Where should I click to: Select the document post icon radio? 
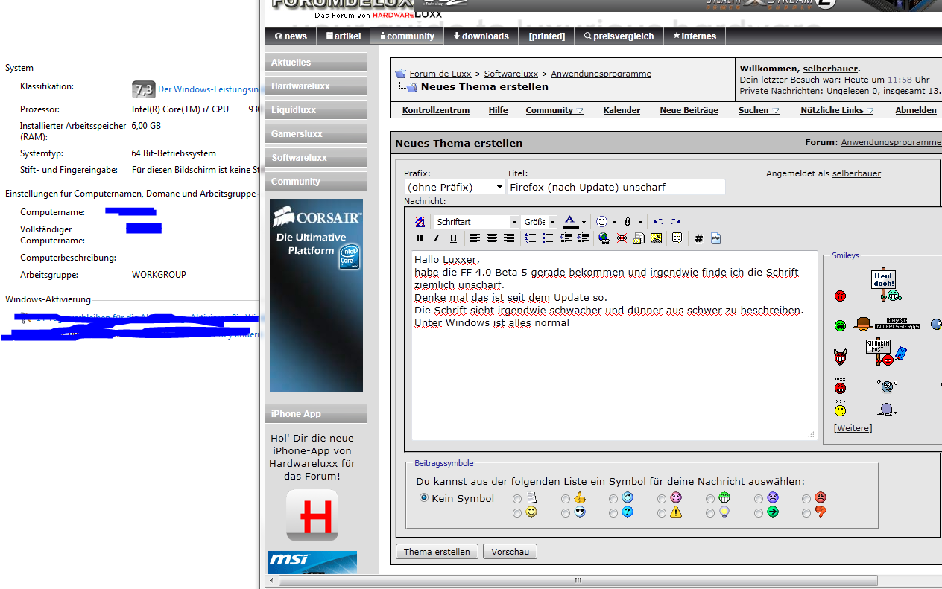518,498
